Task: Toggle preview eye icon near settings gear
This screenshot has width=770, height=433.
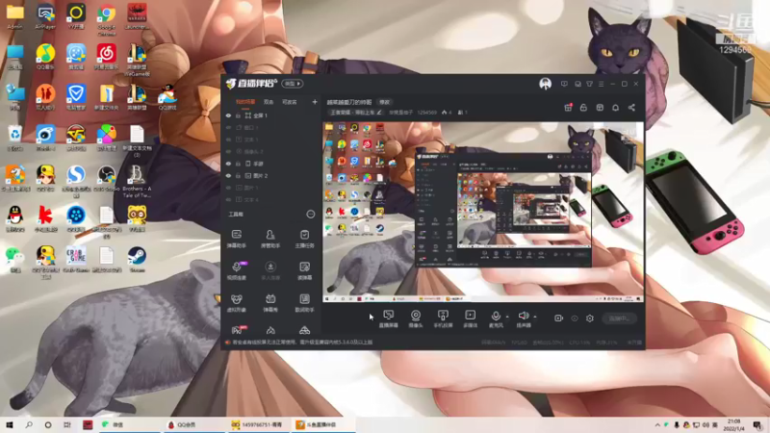Action: [x=574, y=318]
